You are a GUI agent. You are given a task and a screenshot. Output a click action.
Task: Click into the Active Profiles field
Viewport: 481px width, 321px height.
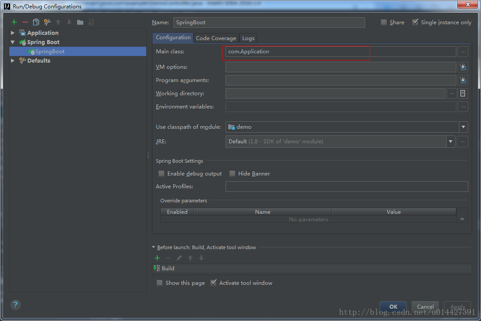346,187
